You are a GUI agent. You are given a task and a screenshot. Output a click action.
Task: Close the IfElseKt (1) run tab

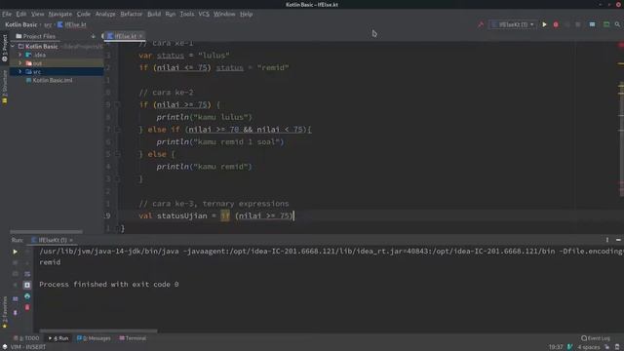coord(71,240)
